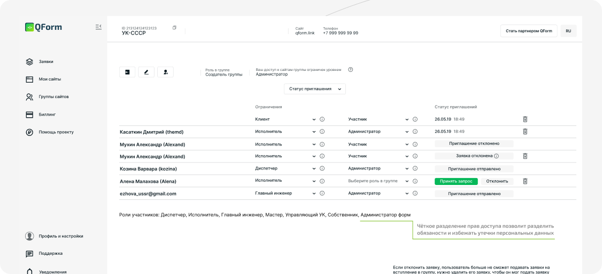Open the Статус приглашения dropdown
The height and width of the screenshot is (274, 602).
315,89
